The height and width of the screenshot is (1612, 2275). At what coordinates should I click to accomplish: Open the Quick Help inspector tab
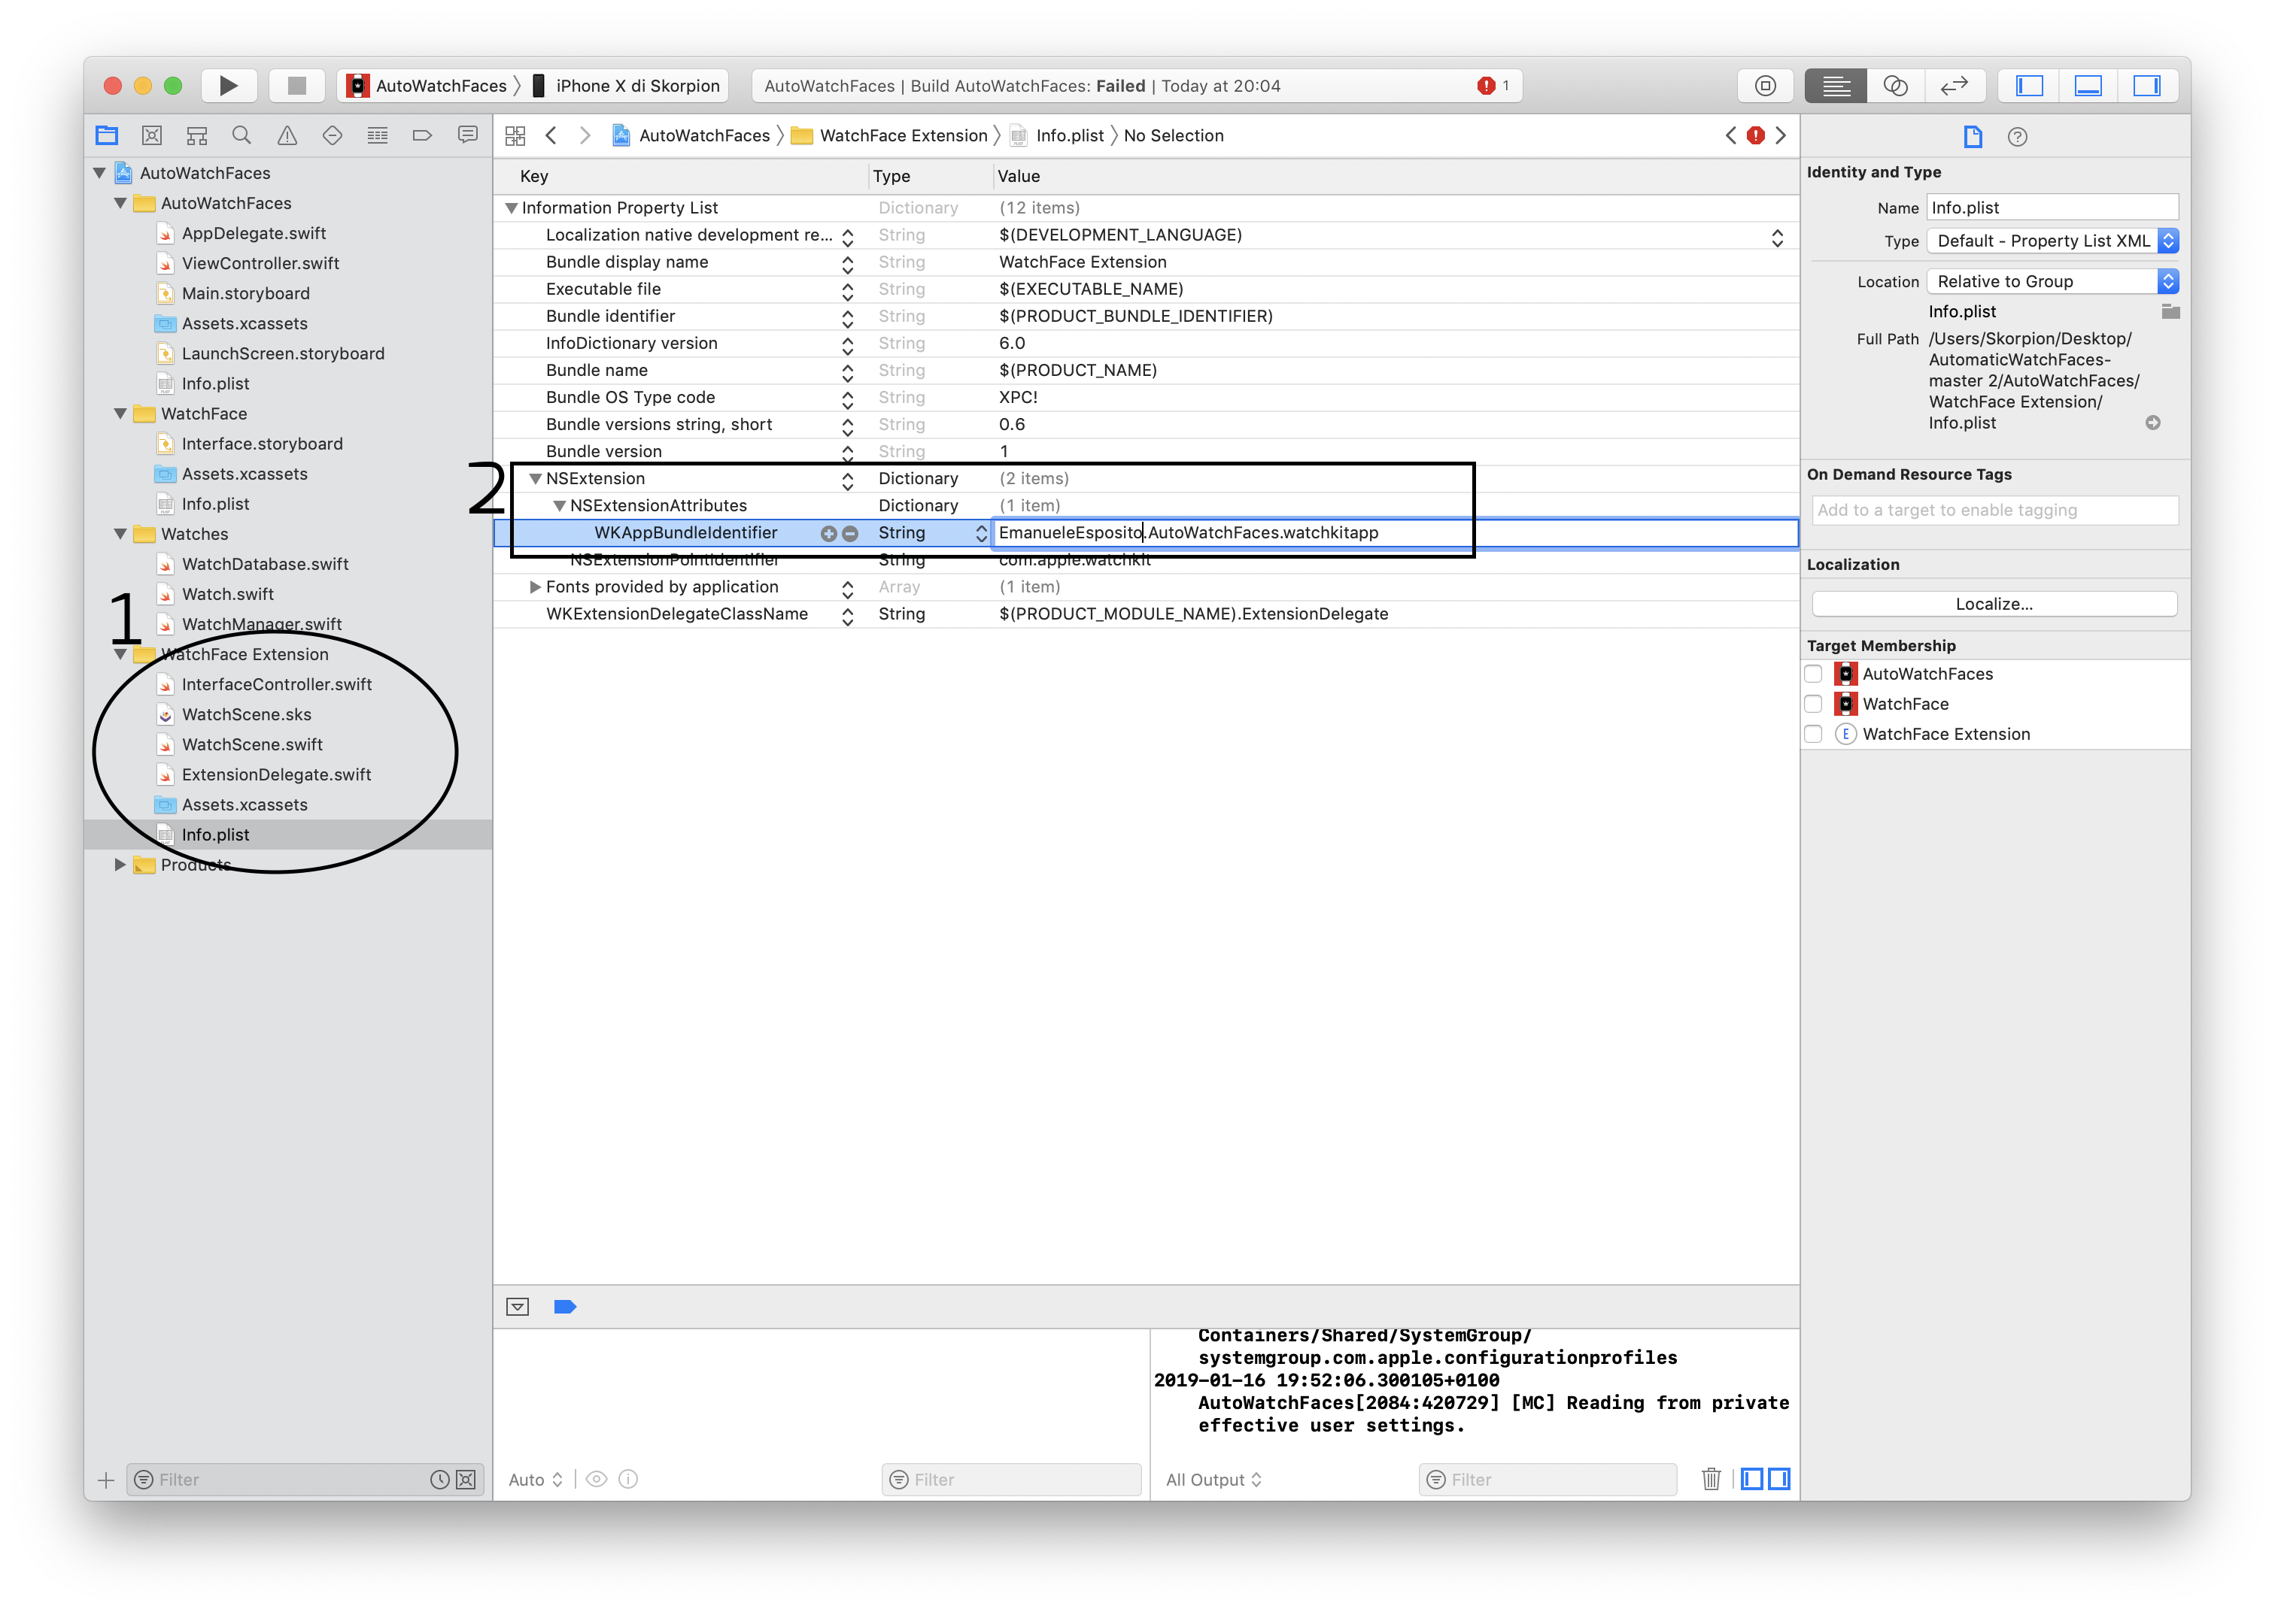click(2017, 137)
